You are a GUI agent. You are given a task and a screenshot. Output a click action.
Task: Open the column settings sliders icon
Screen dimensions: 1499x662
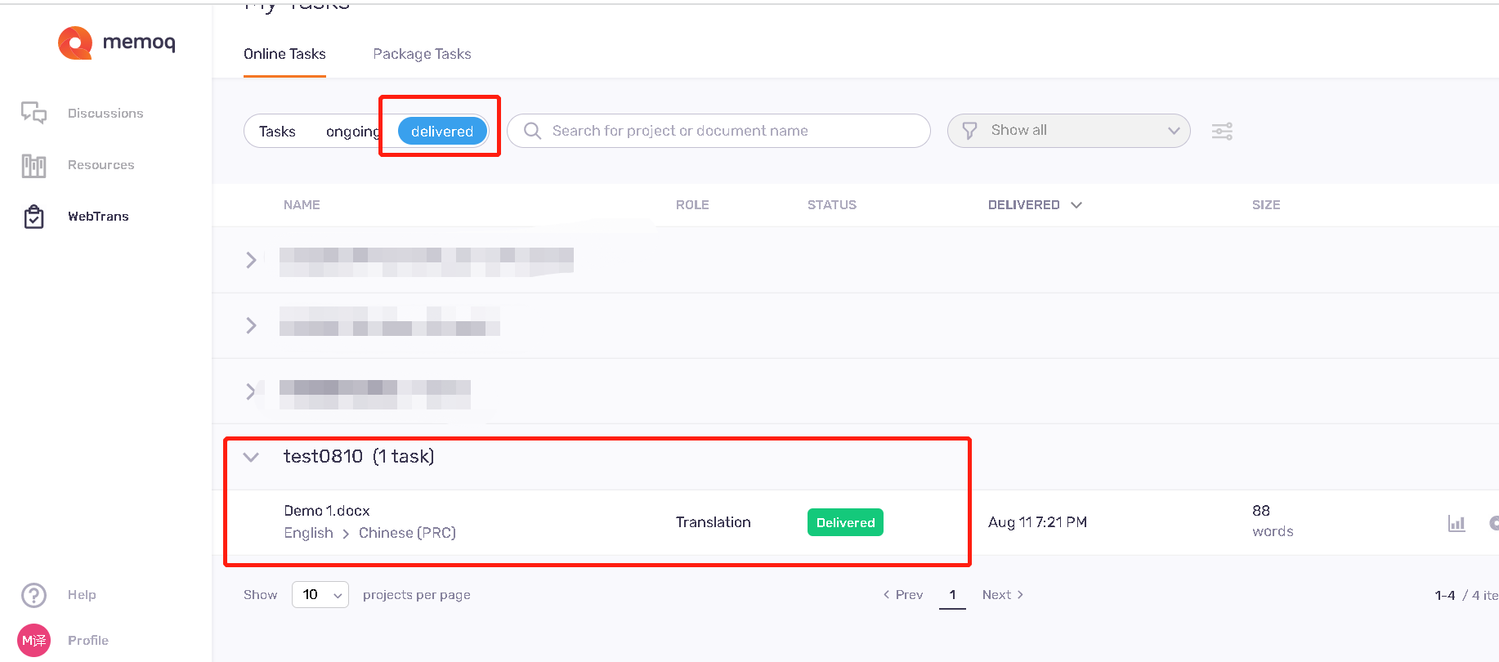pos(1222,131)
